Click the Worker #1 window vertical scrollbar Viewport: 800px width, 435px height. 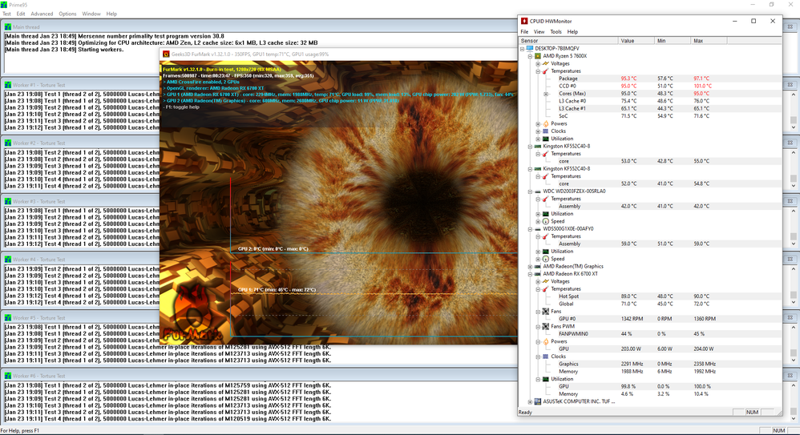pos(794,111)
